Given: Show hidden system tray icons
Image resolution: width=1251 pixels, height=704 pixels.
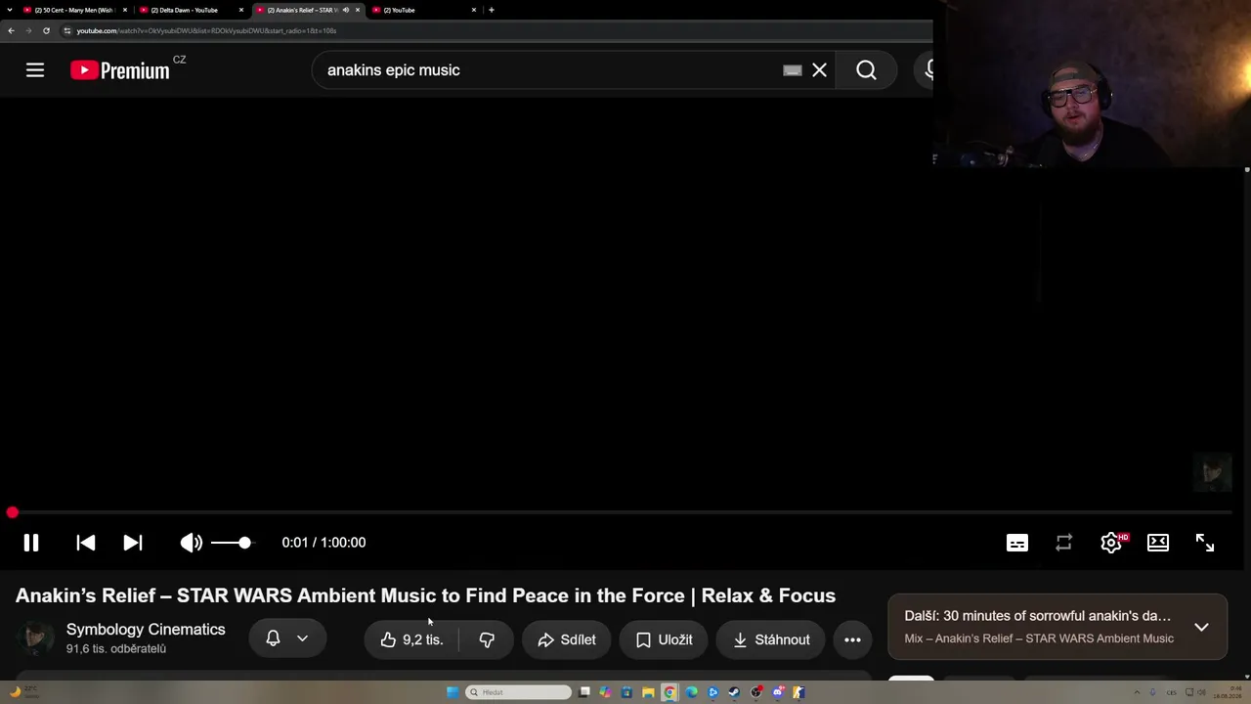Looking at the screenshot, I should (1137, 692).
